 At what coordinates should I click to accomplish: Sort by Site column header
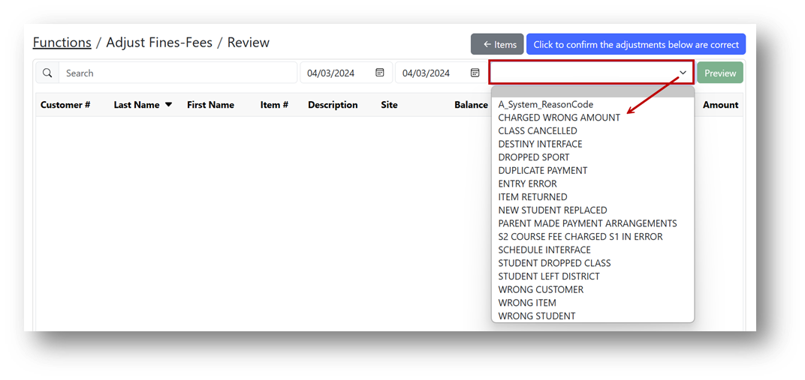click(x=389, y=105)
